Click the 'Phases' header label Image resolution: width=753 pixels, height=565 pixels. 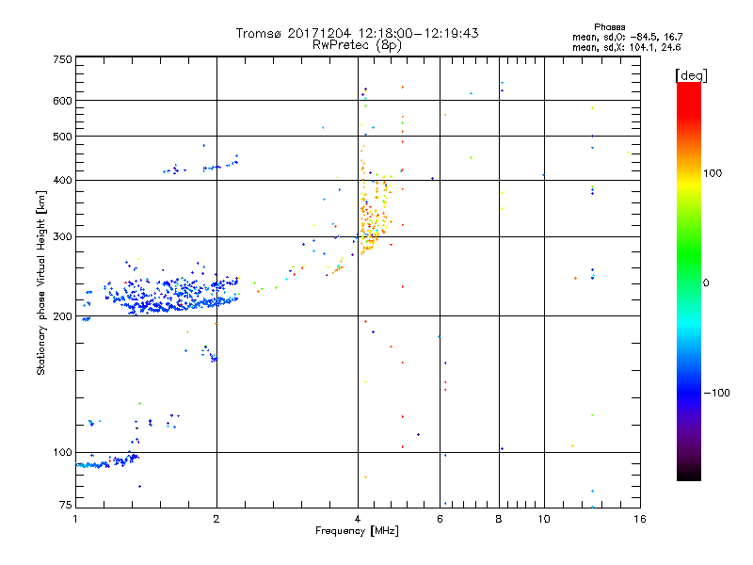click(609, 27)
